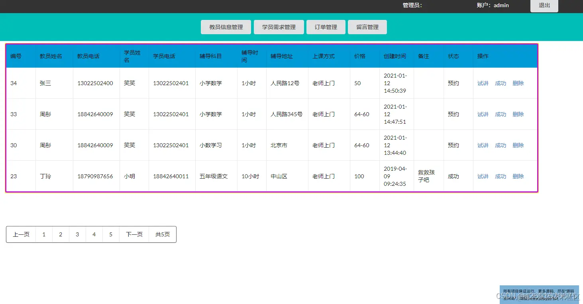Click the 管理员 label

point(412,5)
